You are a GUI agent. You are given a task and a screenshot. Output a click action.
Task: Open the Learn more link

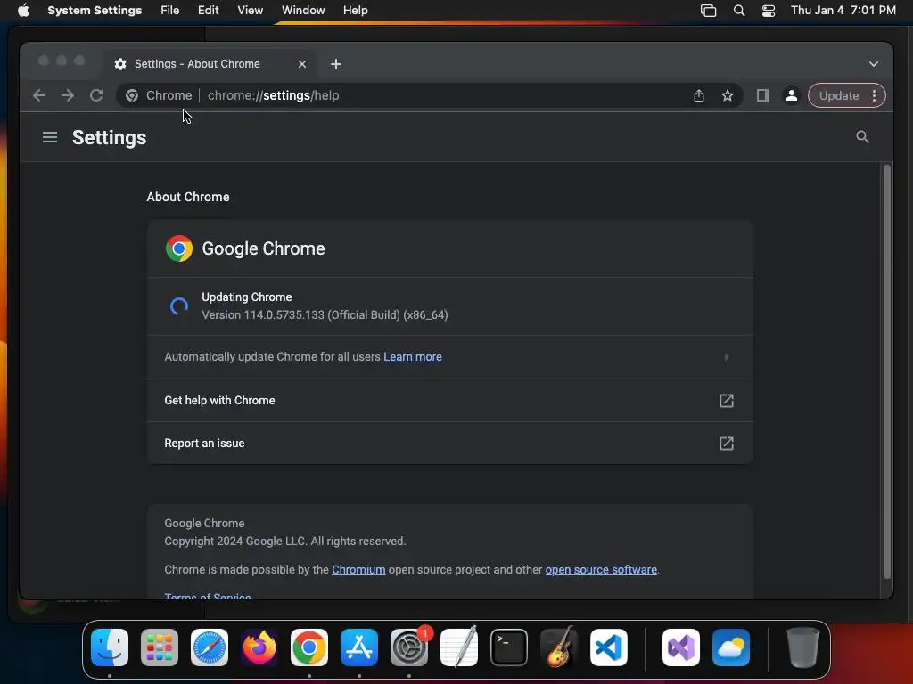pyautogui.click(x=412, y=356)
